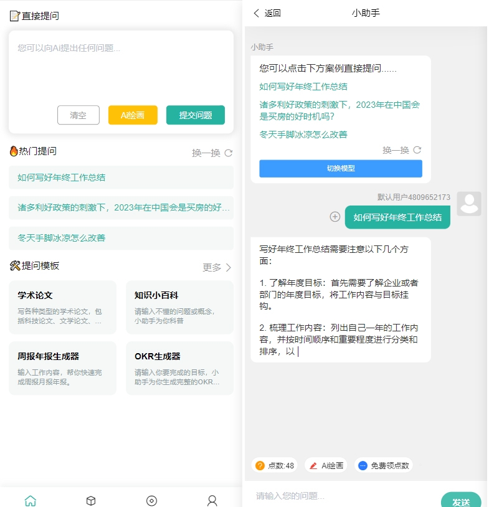Click the tools icon by 提问模板
This screenshot has height=507, width=489.
click(15, 266)
